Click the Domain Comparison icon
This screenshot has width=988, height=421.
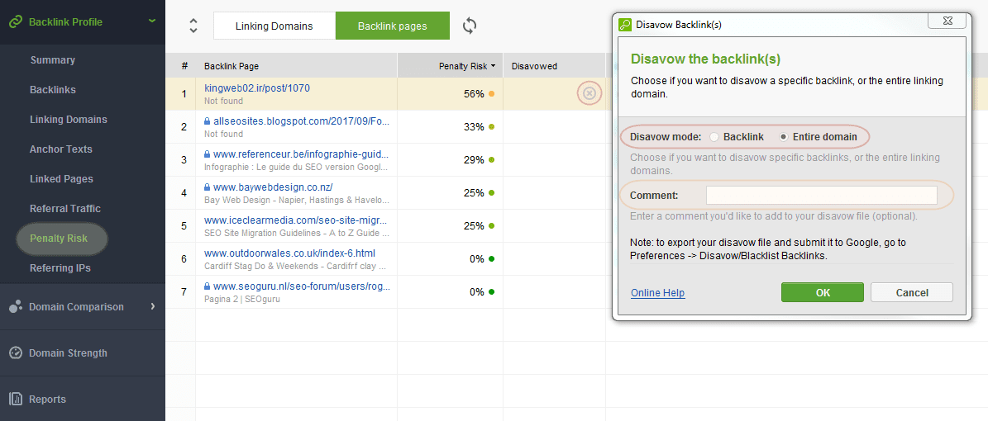15,307
